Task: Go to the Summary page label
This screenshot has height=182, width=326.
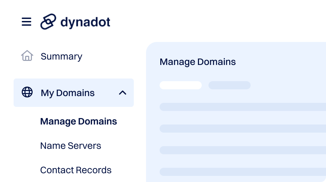Action: pos(61,56)
